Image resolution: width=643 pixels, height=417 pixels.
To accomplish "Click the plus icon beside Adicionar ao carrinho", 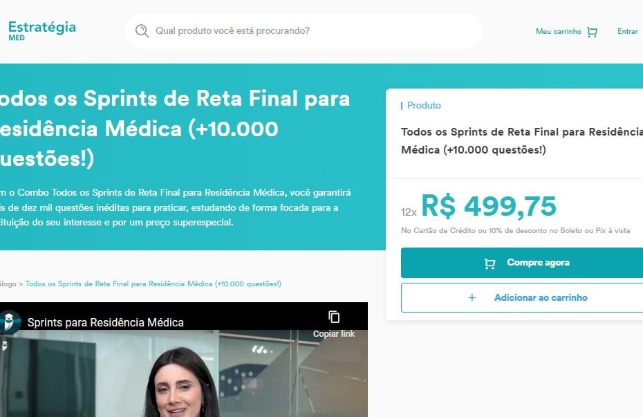I will [x=472, y=297].
